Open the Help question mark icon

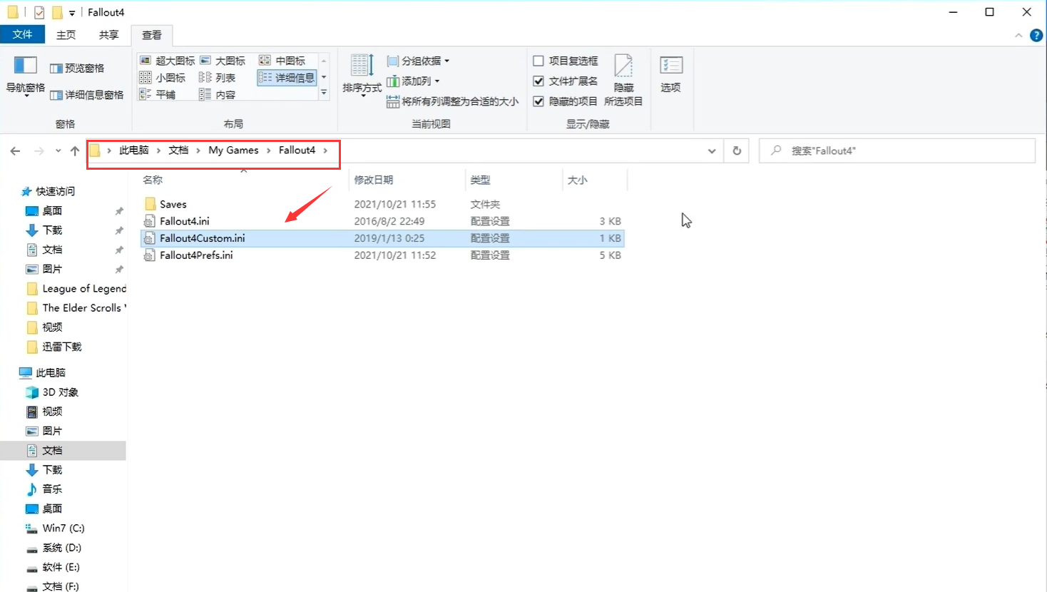(x=1036, y=35)
